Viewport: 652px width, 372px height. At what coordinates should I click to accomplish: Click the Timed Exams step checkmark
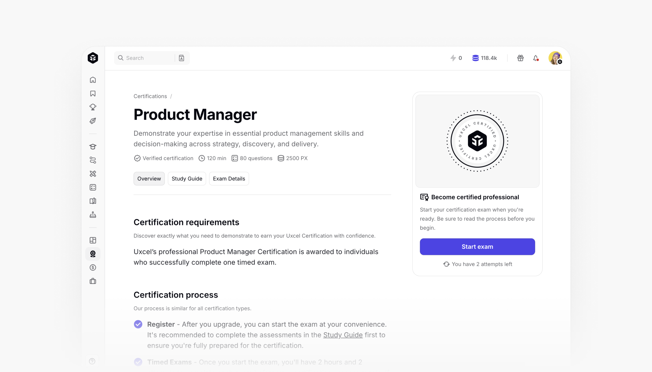click(138, 362)
